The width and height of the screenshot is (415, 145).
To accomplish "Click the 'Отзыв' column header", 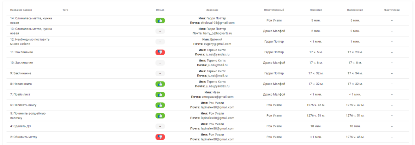I will (x=160, y=10).
